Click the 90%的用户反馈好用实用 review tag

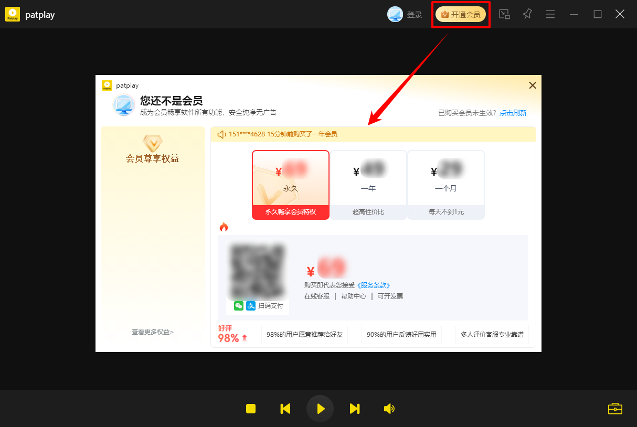pyautogui.click(x=401, y=334)
